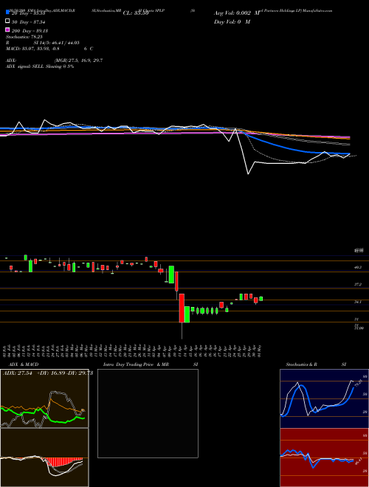The image size is (369, 487).
Task: Click the 'Avg Vol: 0.002 M' text
Action: 237,13
